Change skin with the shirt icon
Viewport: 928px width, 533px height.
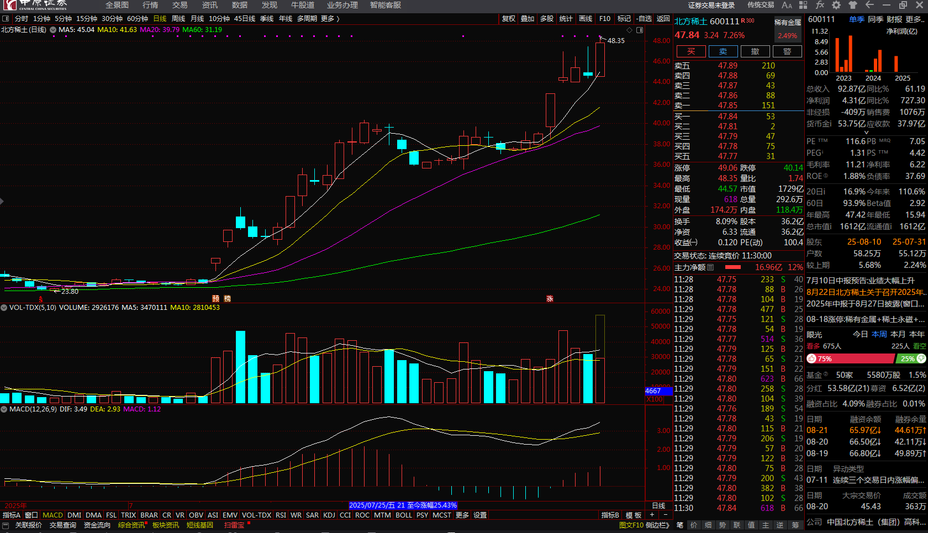[x=853, y=5]
